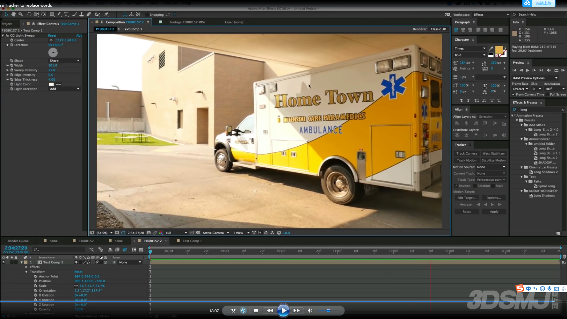Select the Hand tool
This screenshot has height=319, width=567.
(13, 14)
